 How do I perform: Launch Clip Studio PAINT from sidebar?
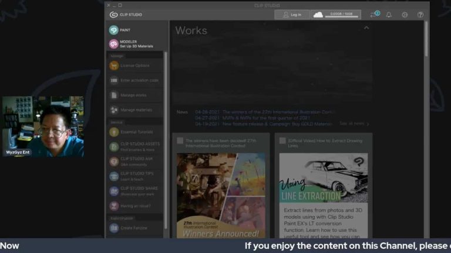tap(120, 30)
